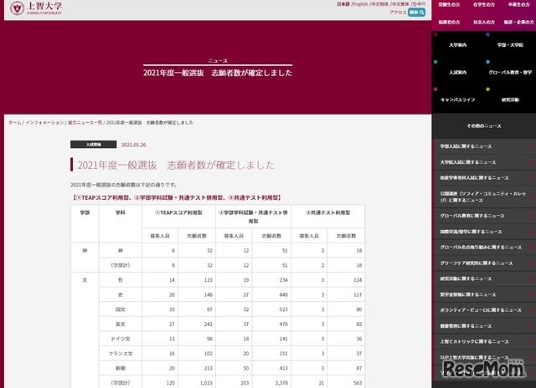Open 総合ニュース一覧 breadcrumb link
The width and height of the screenshot is (536, 388).
[x=85, y=123]
